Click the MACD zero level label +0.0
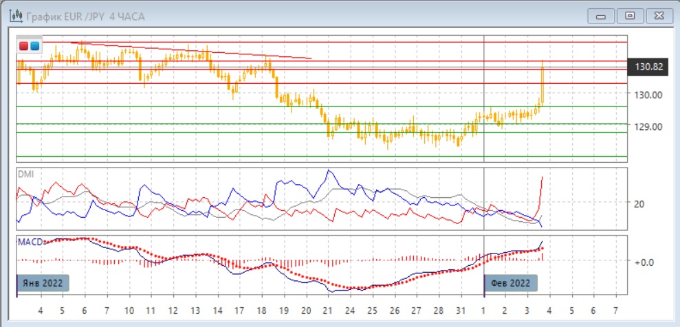Viewport: 680px width, 327px height. (643, 262)
